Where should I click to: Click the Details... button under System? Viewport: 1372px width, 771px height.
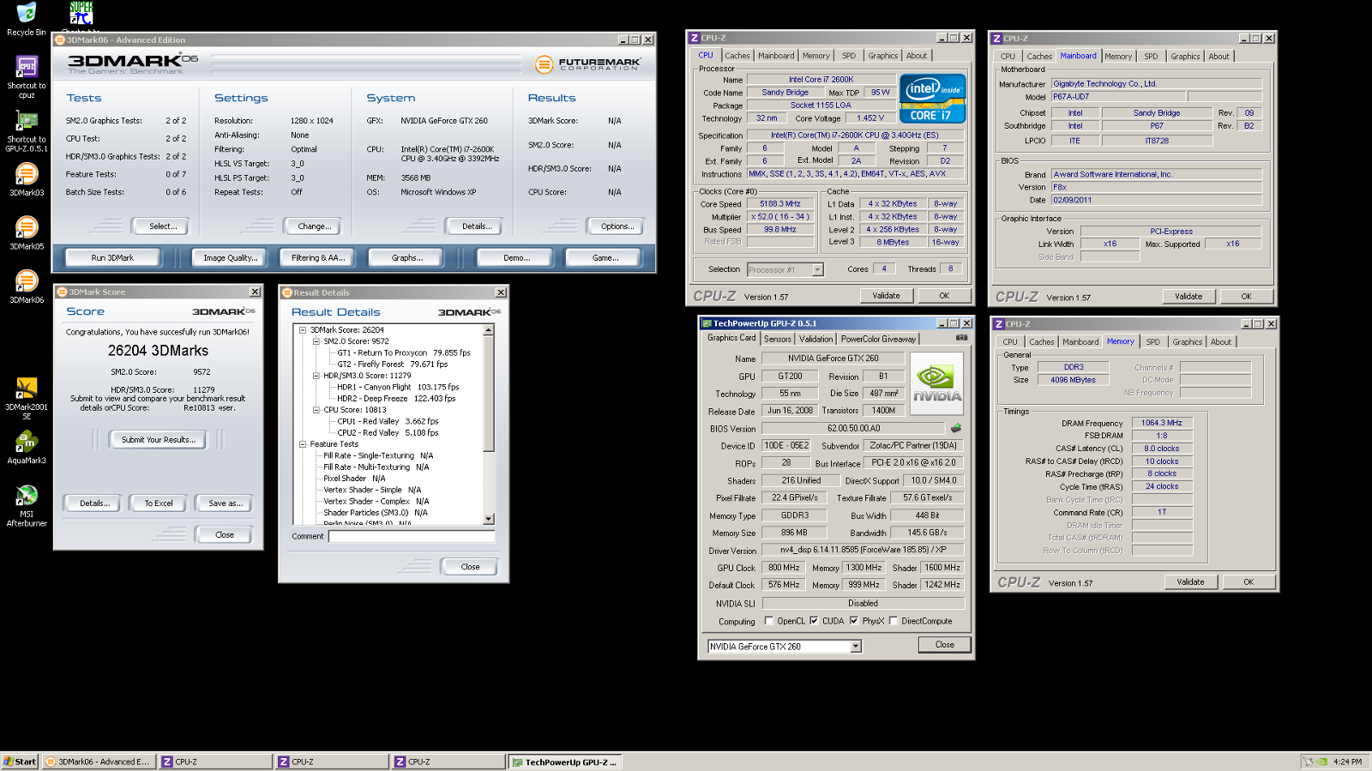click(475, 226)
